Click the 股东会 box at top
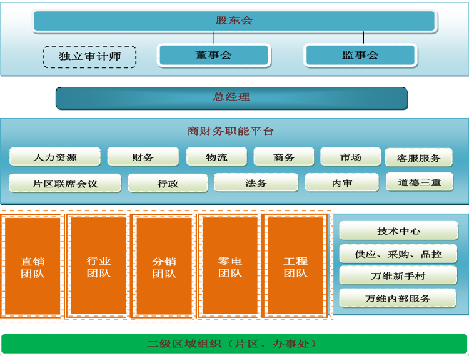The image size is (469, 356). point(234,21)
